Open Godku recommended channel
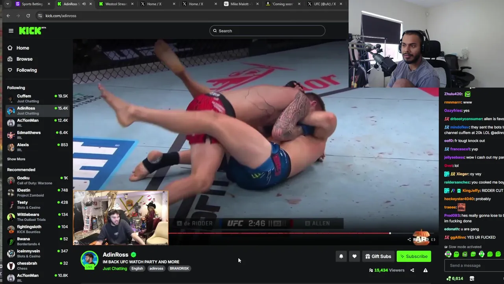Viewport: 504px width, 284px height. click(x=37, y=180)
